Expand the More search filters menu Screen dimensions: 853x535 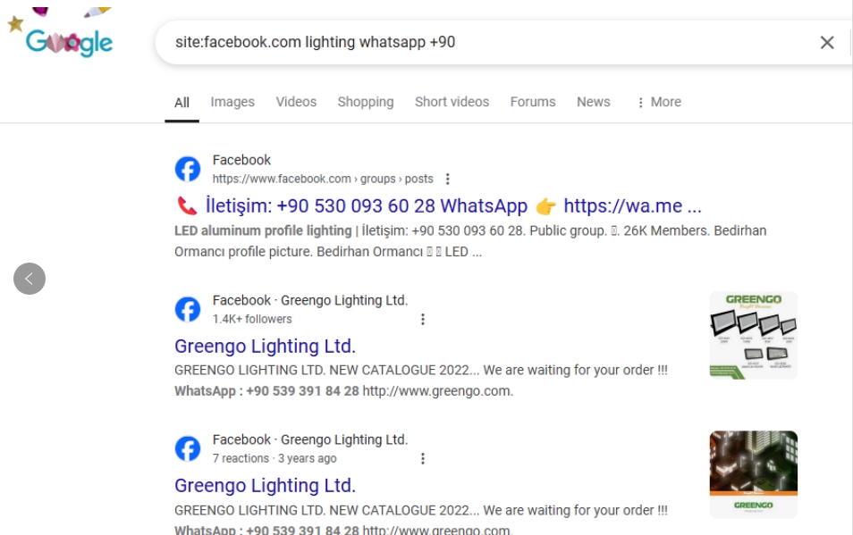(659, 102)
